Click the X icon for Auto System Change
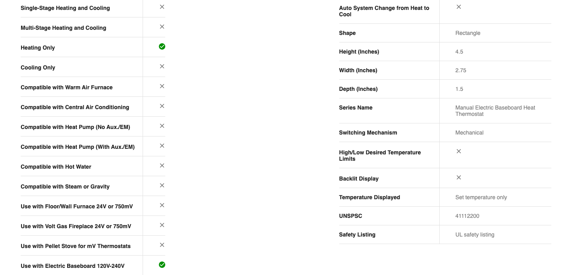Viewport: 572px width, 275px height. click(459, 7)
